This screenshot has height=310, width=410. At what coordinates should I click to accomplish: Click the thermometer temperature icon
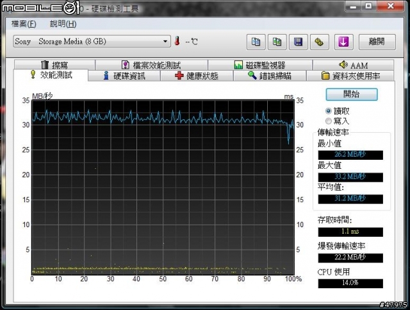tap(177, 41)
